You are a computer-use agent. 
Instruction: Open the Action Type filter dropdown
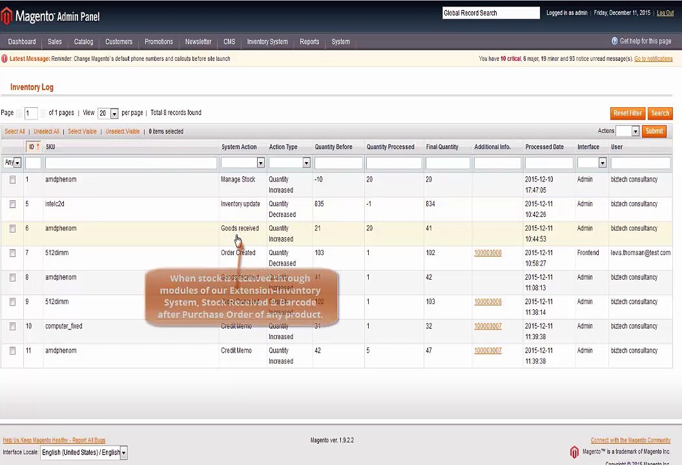click(x=289, y=162)
